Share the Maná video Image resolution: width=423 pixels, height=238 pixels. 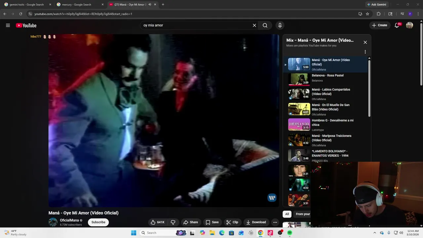pyautogui.click(x=191, y=222)
